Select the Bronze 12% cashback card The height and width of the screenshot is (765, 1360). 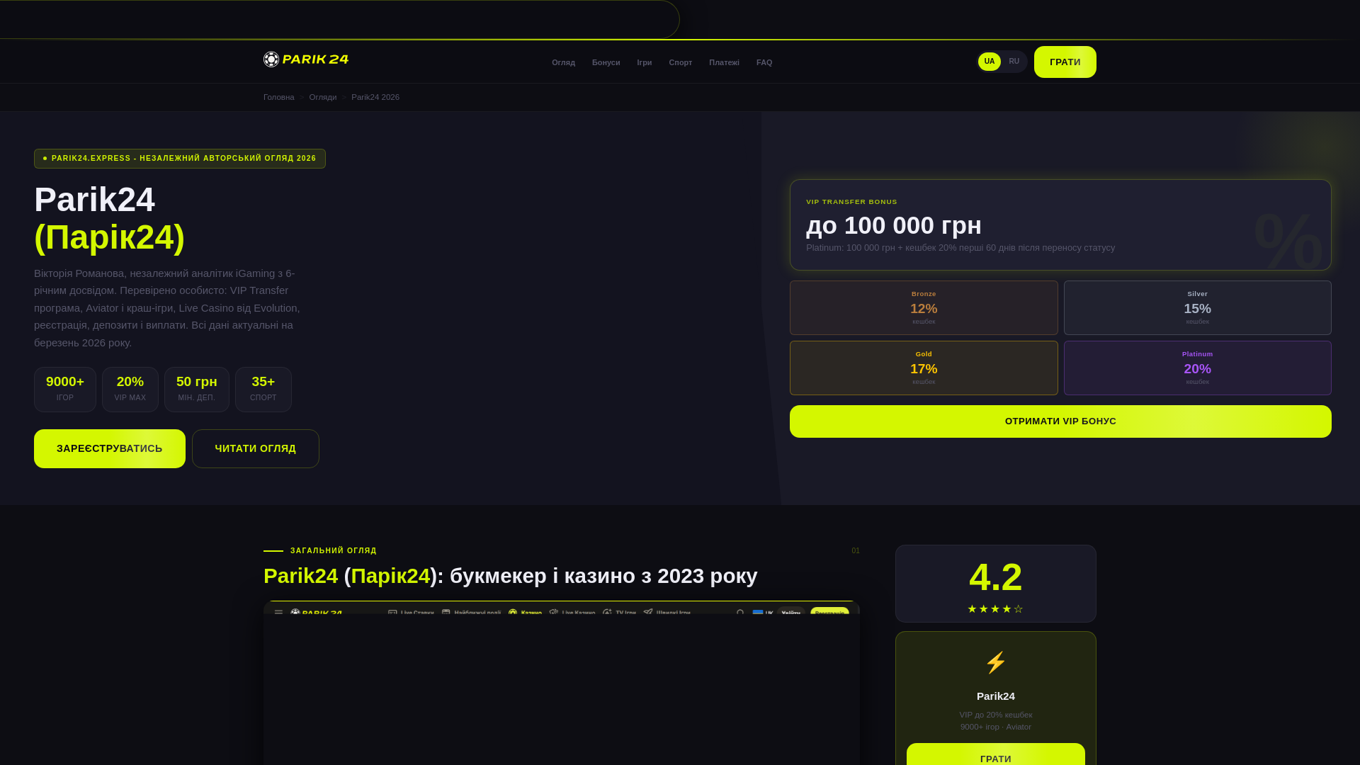[924, 307]
